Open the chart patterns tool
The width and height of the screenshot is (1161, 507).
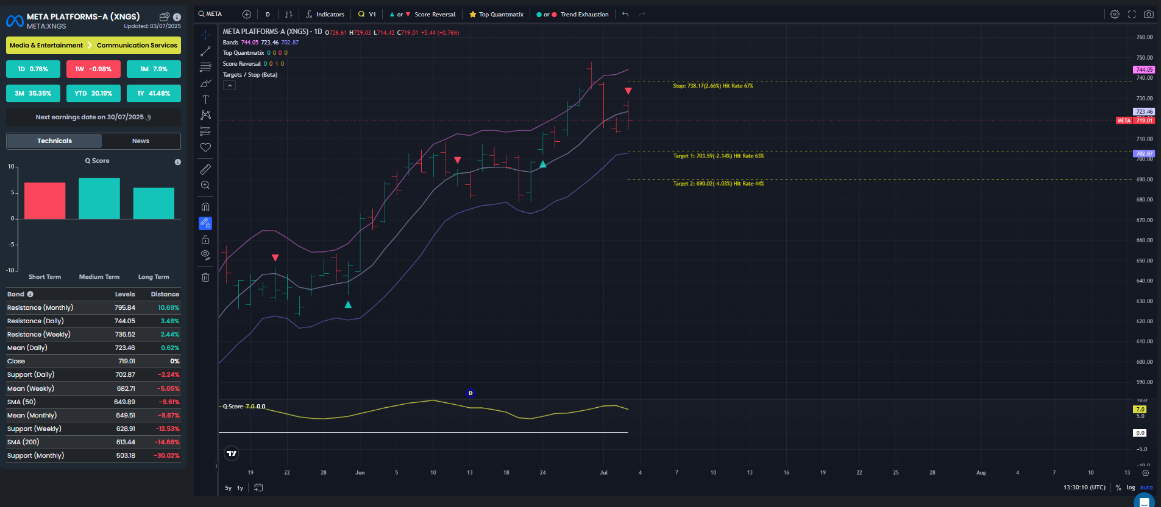coord(205,115)
